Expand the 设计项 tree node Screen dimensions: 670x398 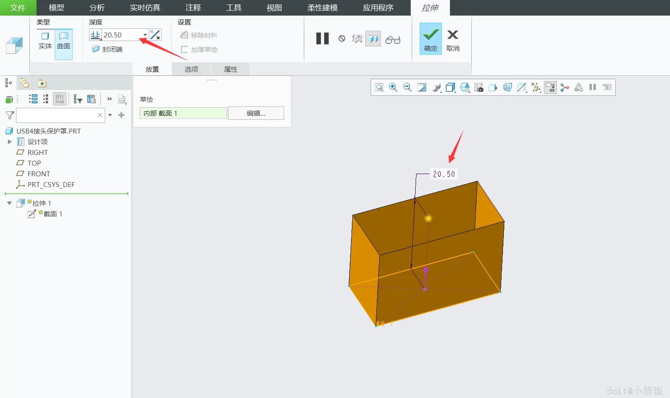tap(10, 142)
